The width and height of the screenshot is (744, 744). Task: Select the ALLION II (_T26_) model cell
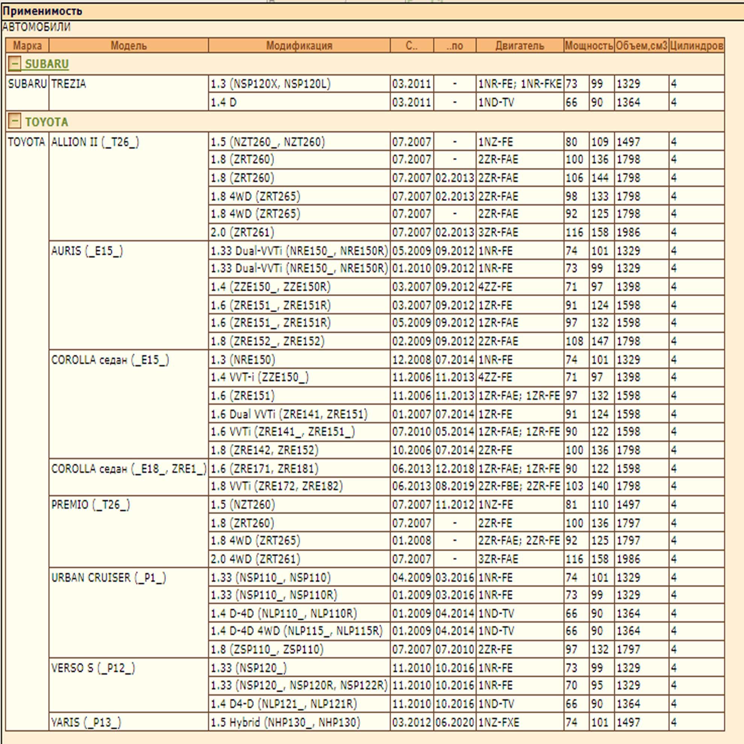click(x=95, y=142)
